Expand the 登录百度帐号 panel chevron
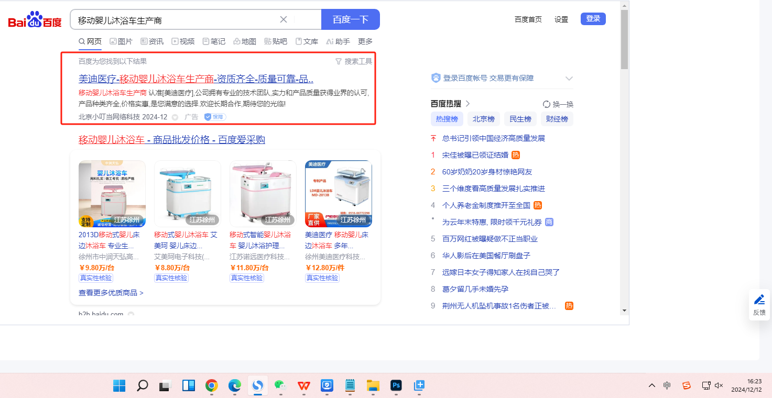 tap(569, 79)
